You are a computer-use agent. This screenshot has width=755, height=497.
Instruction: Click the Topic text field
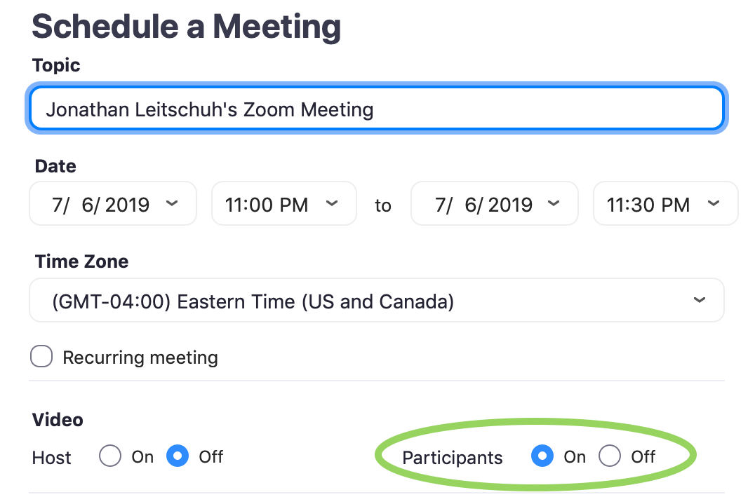click(x=377, y=109)
